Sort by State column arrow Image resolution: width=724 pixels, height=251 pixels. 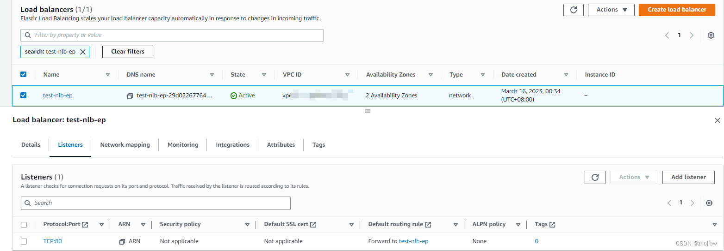[264, 75]
